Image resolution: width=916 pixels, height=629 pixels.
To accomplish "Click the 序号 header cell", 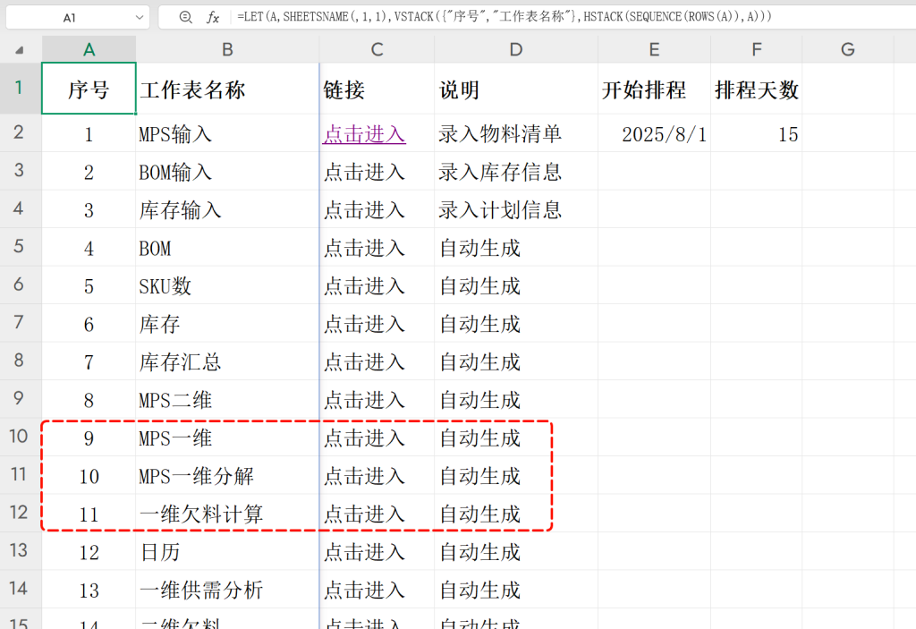I will point(89,89).
